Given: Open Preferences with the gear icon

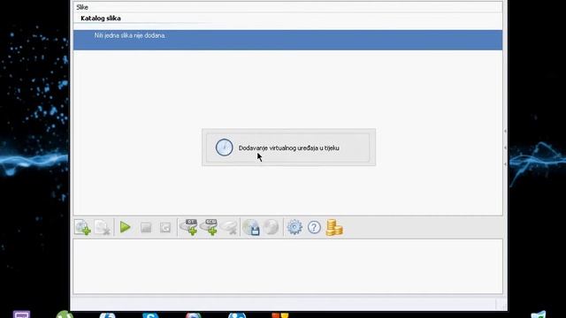Looking at the screenshot, I should tap(294, 228).
